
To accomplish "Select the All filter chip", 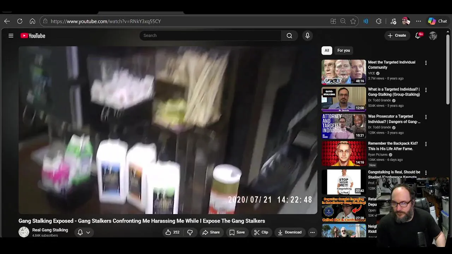I will 327,50.
